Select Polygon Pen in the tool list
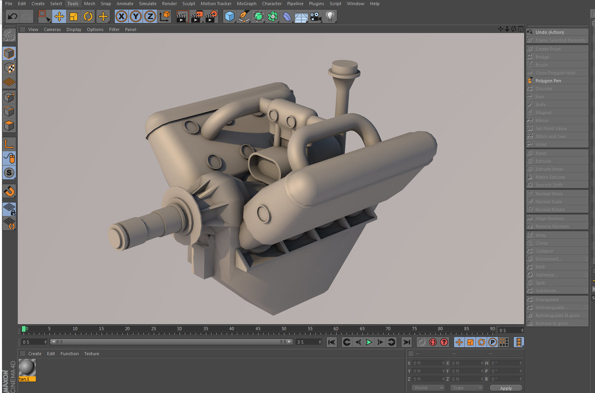 pos(557,81)
